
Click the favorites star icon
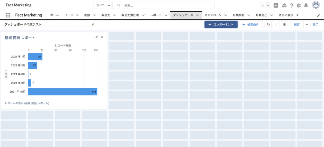tap(263, 6)
